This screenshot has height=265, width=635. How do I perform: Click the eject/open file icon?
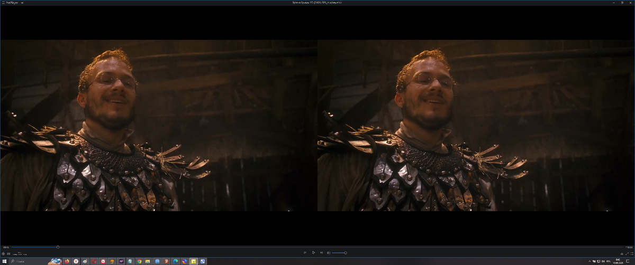[x=622, y=254]
